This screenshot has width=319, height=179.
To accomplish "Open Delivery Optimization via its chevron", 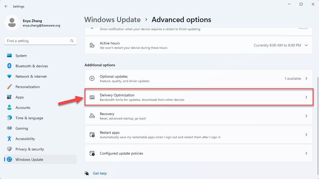I will point(306,97).
